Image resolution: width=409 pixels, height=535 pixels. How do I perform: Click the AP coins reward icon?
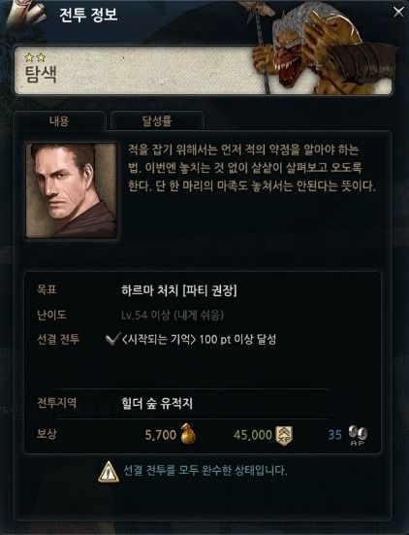point(358,435)
